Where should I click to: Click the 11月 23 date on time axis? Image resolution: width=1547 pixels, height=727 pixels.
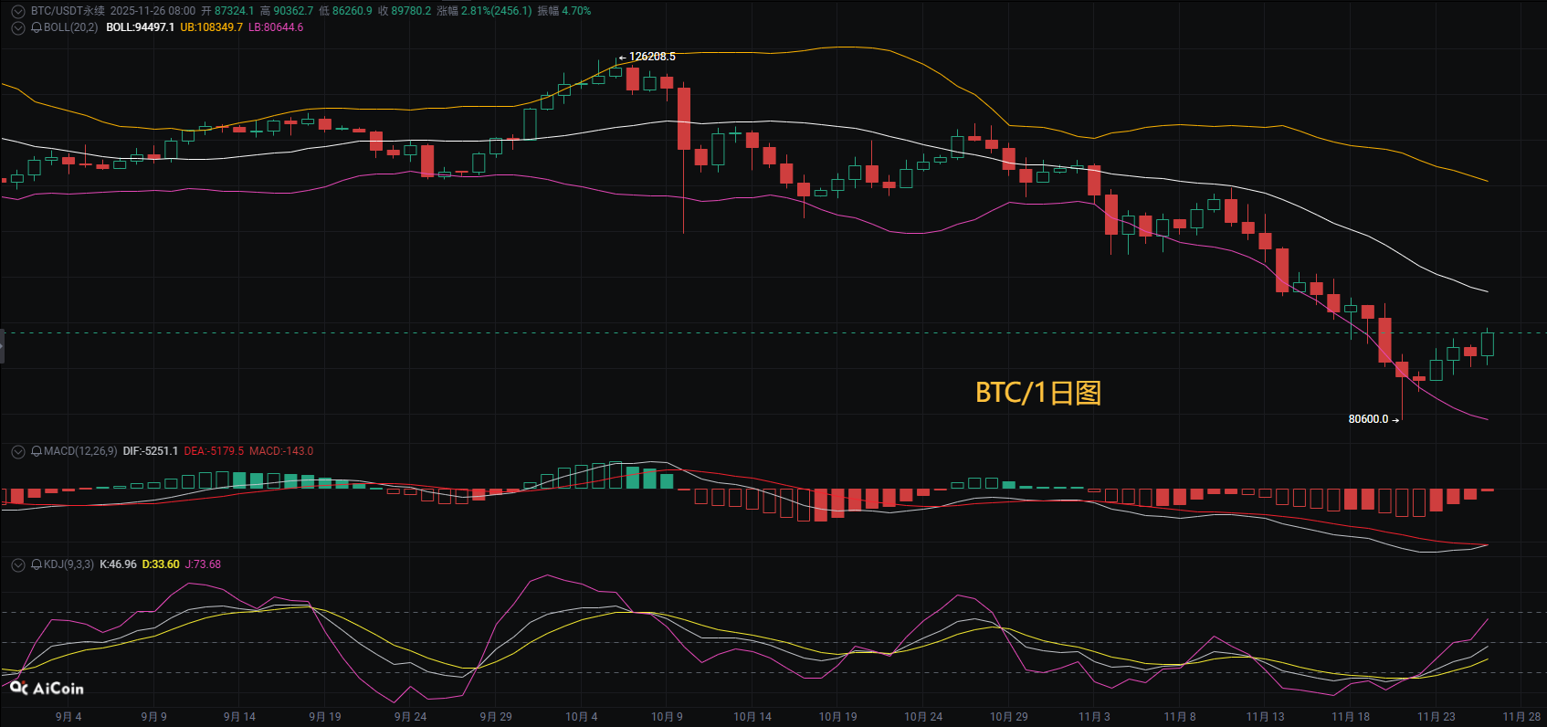pos(1436,717)
